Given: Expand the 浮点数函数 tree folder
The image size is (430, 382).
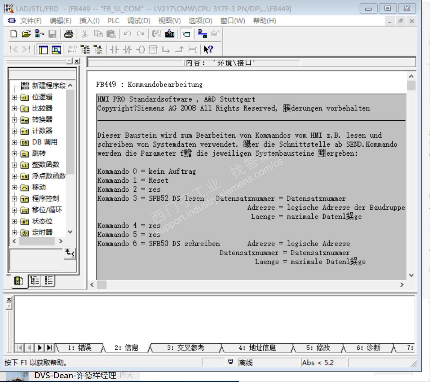Looking at the screenshot, I should [x=14, y=176].
